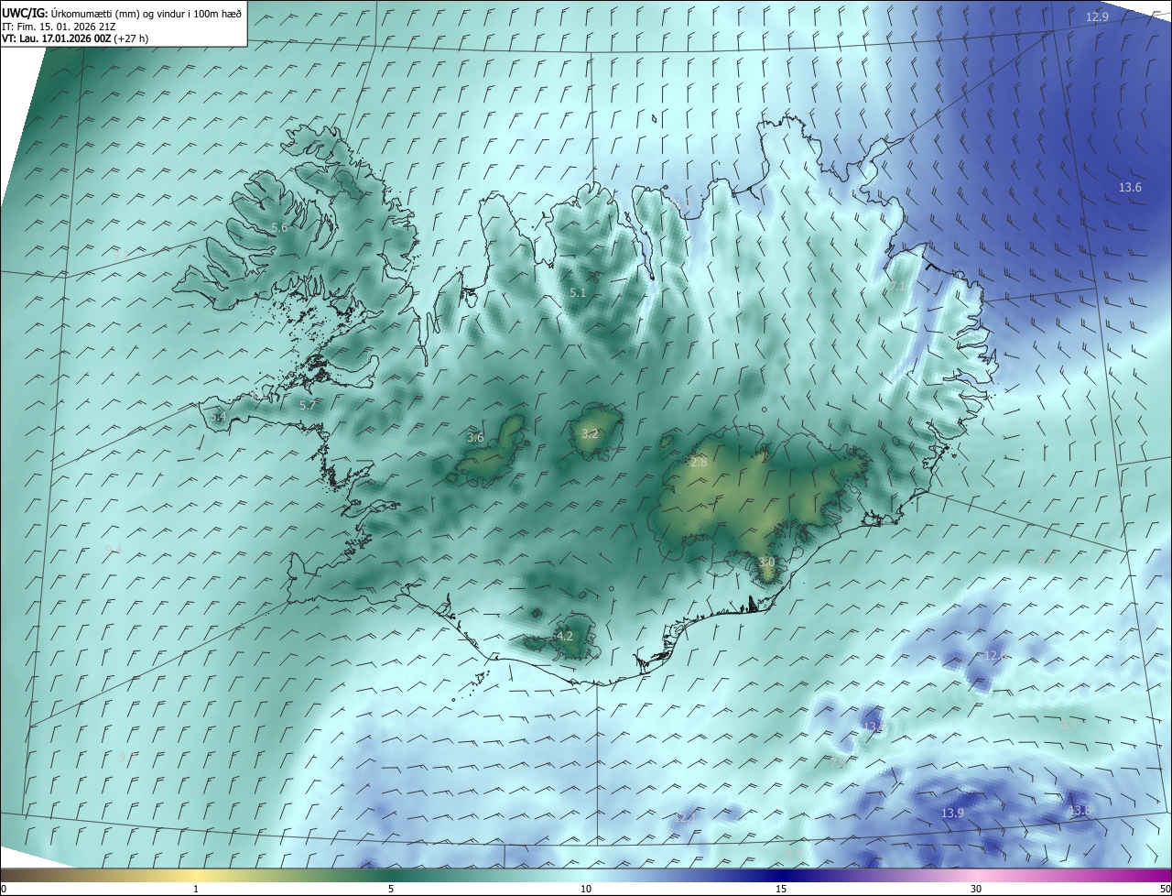Screen dimensions: 1172x896
Task: Select the 12.9 value over the sea
Action: point(1097,17)
